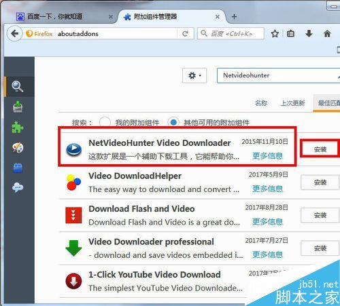
Task: Open 更多信息 for Video Downloader professional
Action: pos(267,254)
